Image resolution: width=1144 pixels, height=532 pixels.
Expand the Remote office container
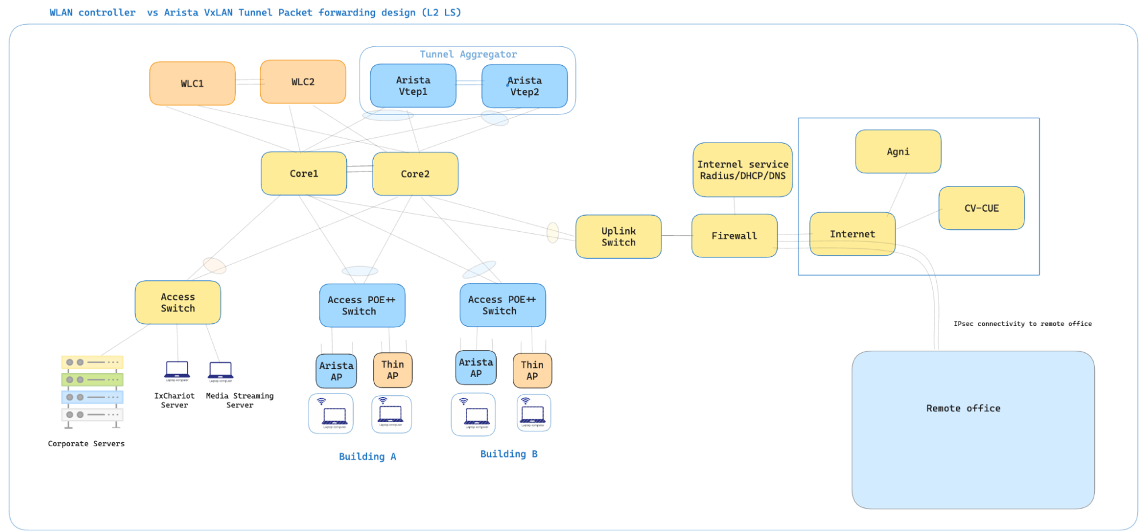(x=963, y=408)
